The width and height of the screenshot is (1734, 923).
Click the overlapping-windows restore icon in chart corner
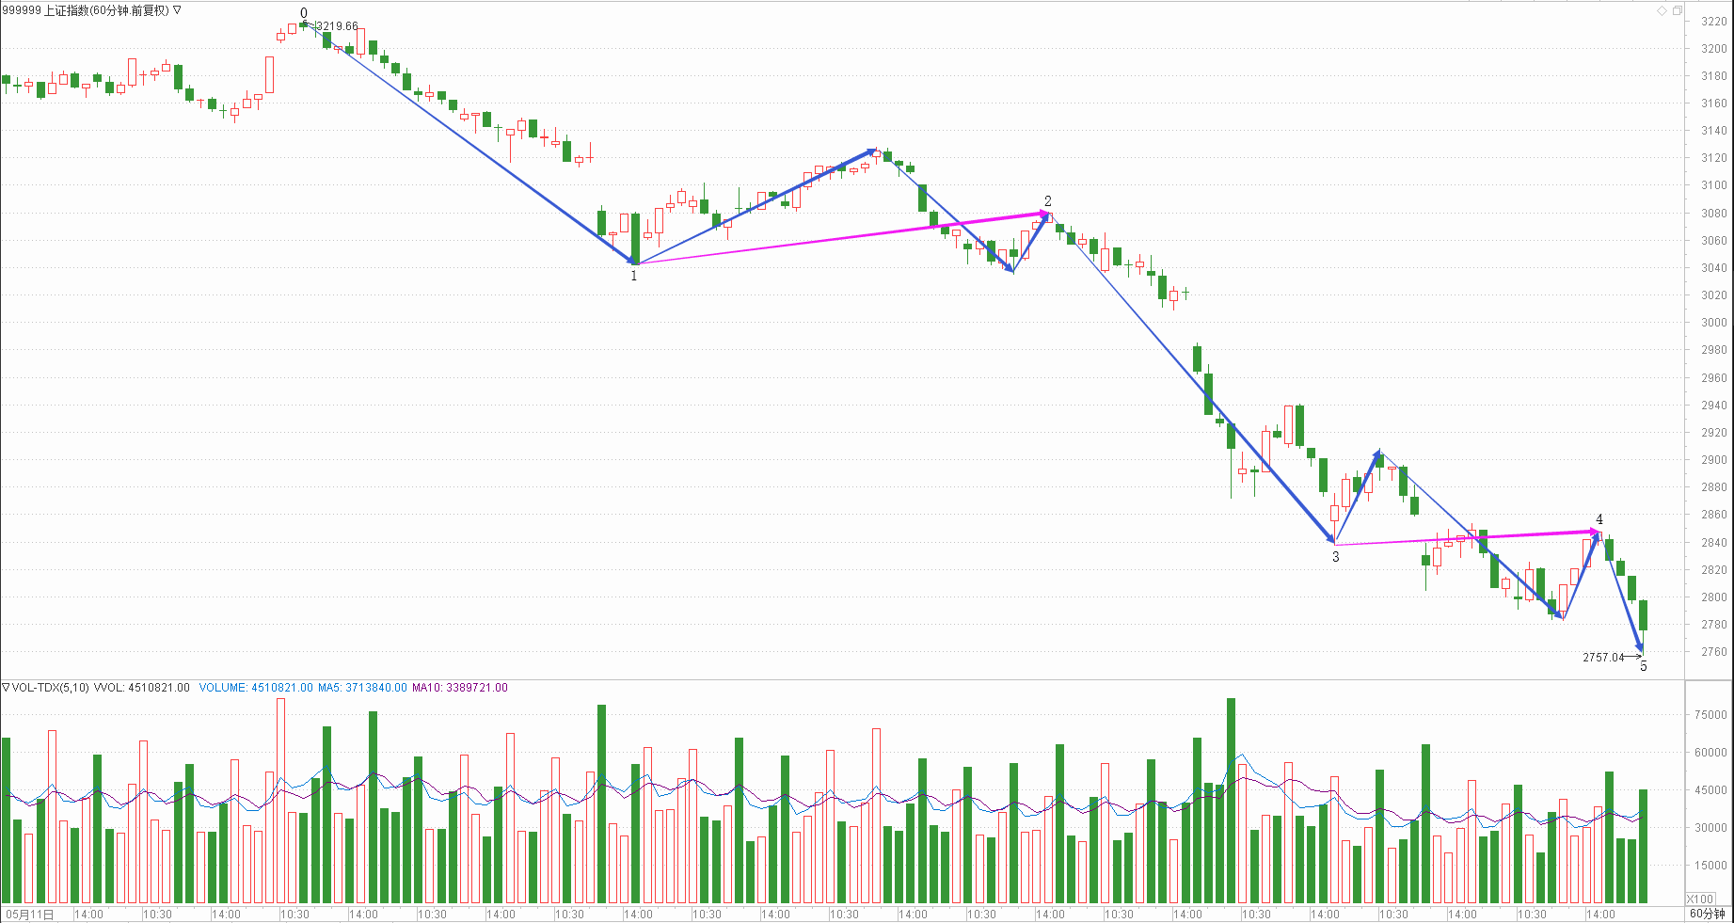click(x=1677, y=10)
